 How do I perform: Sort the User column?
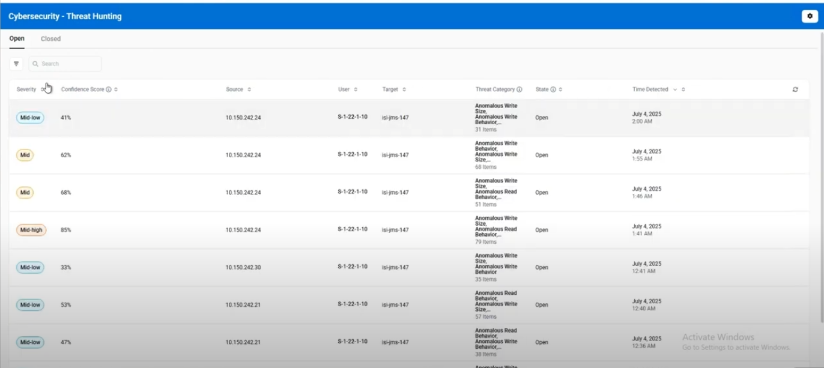pos(356,89)
